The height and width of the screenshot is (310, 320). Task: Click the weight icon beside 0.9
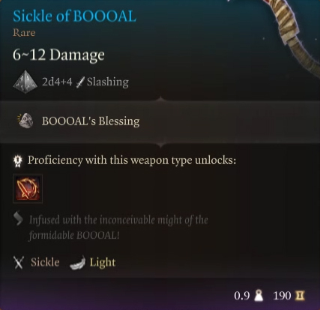(259, 296)
